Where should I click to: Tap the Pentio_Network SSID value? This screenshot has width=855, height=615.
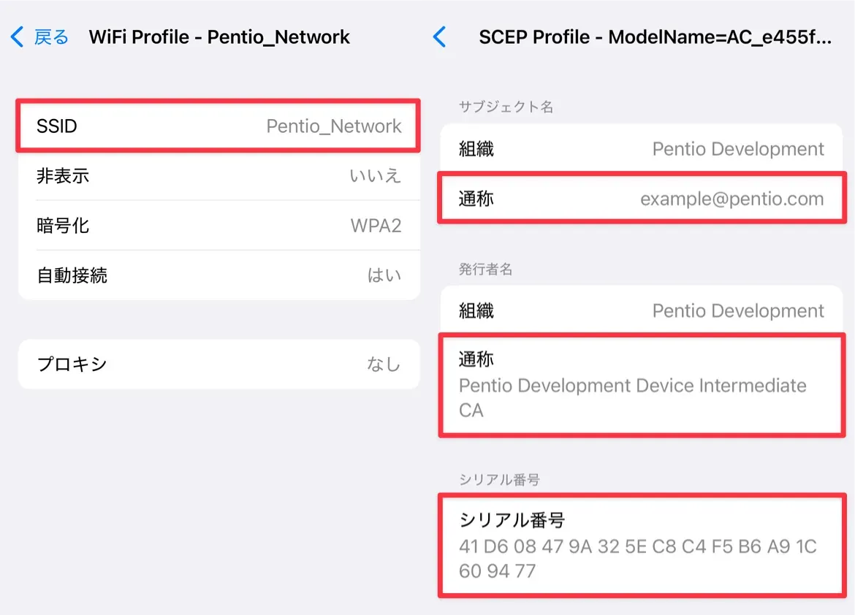pos(334,126)
